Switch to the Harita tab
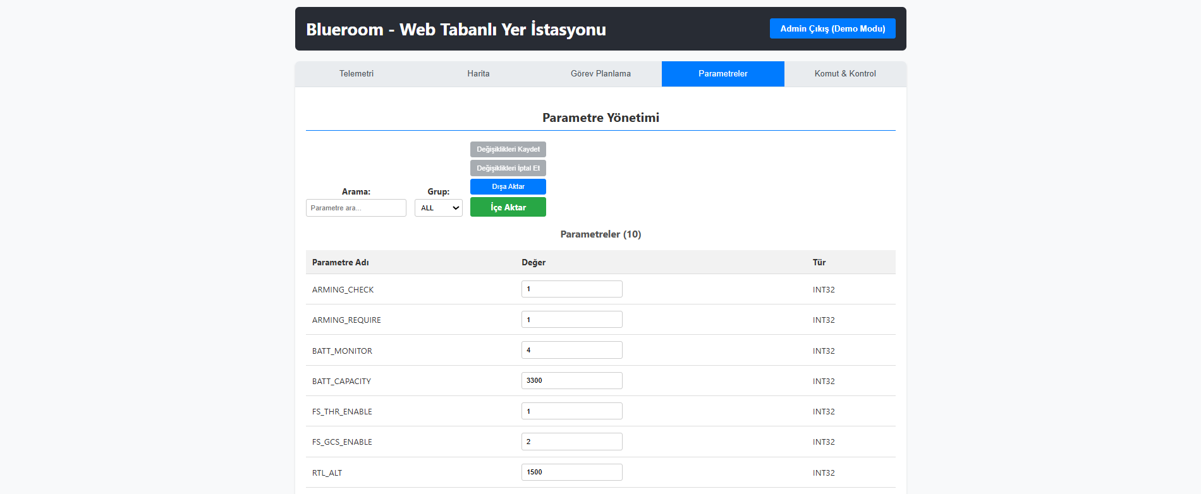1201x494 pixels. [478, 74]
